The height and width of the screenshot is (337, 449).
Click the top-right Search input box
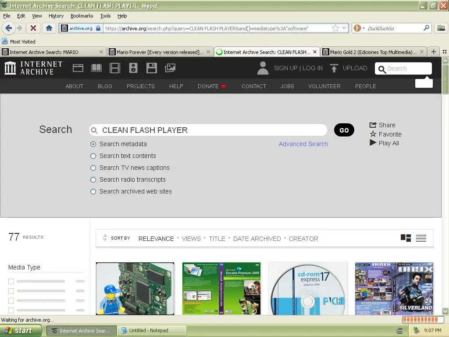(403, 68)
